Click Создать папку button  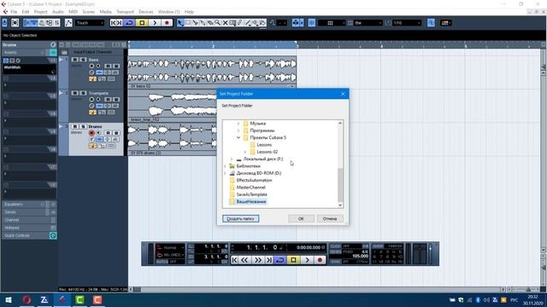click(241, 218)
